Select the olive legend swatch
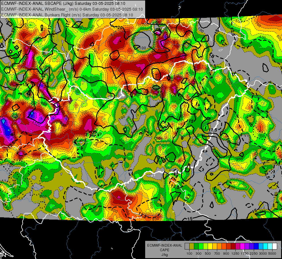Screen dimensions: 282x259 (x=192, y=246)
